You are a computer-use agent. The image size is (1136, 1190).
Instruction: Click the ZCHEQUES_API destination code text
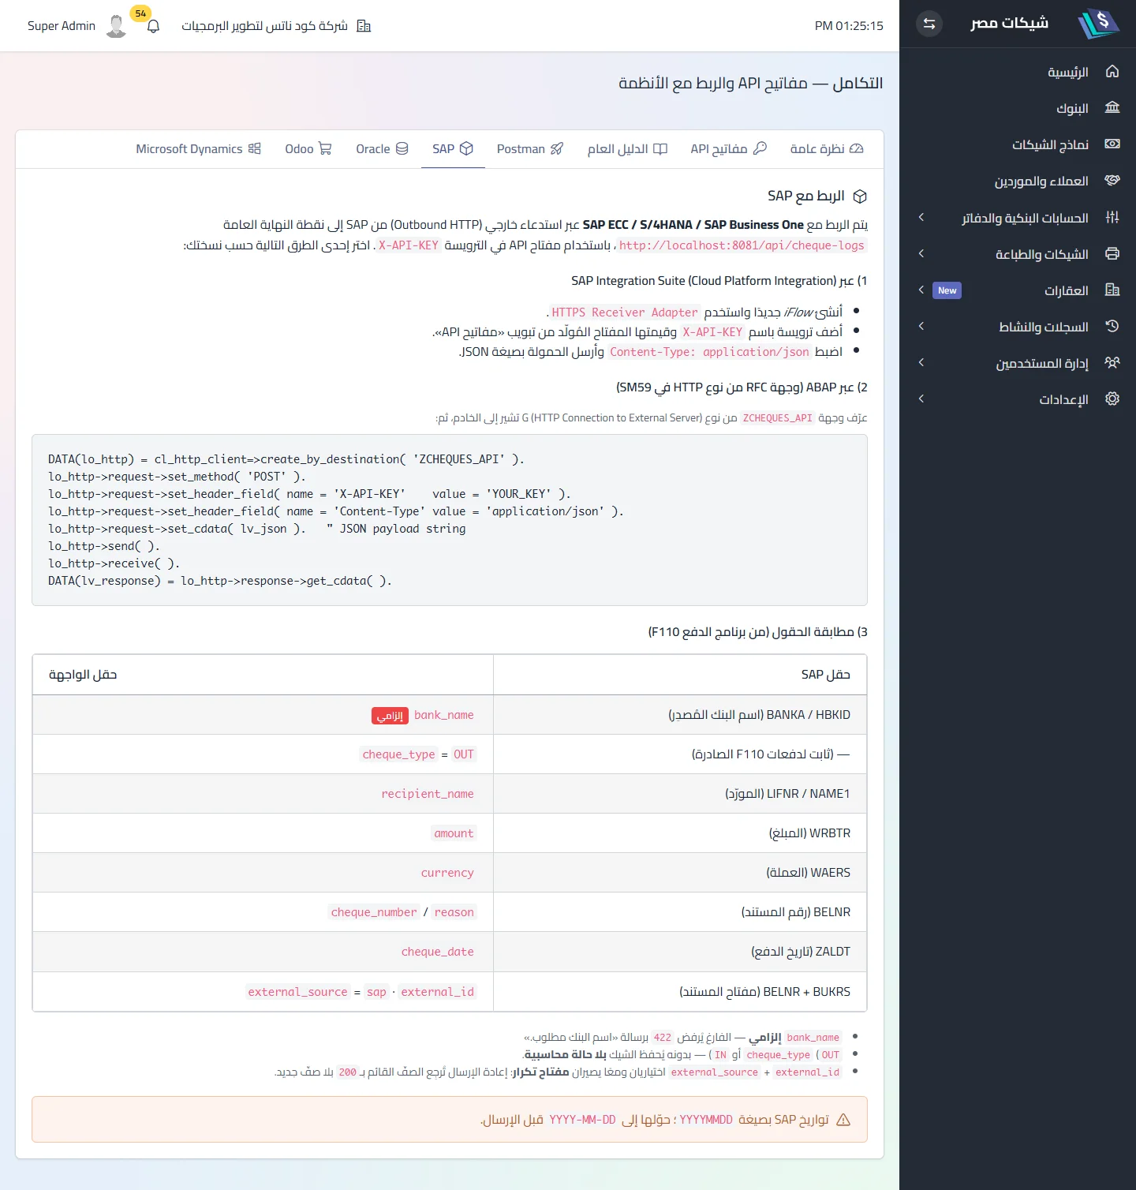[x=777, y=418]
